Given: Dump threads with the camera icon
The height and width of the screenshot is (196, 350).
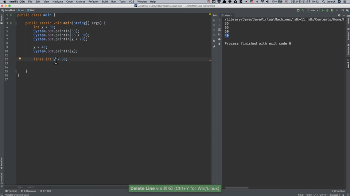Looking at the screenshot, I should 214,35.
